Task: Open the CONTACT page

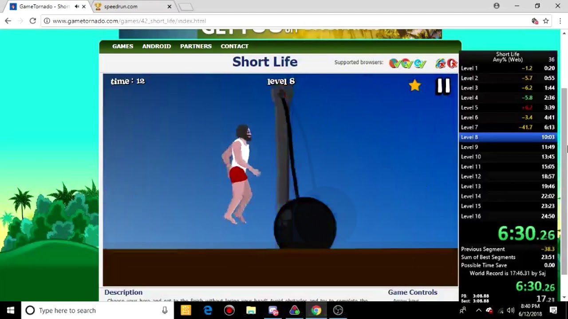Action: 234,46
